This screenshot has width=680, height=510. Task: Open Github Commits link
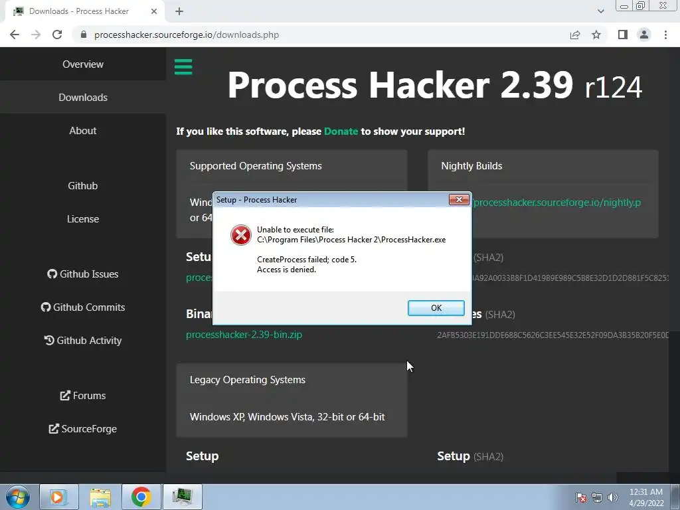pyautogui.click(x=83, y=307)
